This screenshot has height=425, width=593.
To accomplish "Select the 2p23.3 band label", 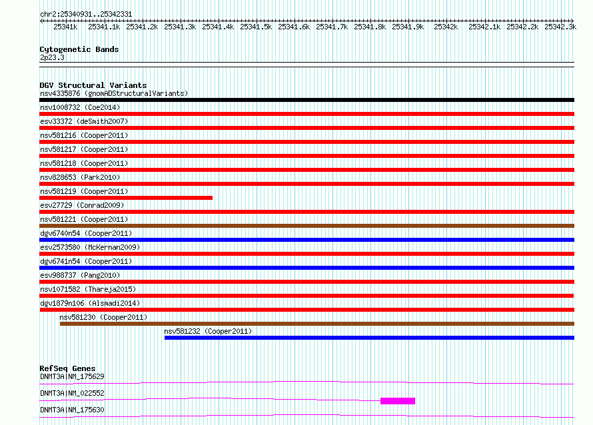I will coord(52,57).
